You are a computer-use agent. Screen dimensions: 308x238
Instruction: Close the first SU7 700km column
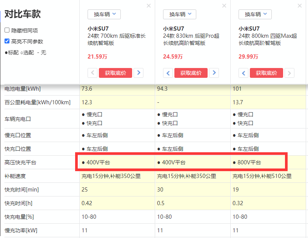(149, 6)
